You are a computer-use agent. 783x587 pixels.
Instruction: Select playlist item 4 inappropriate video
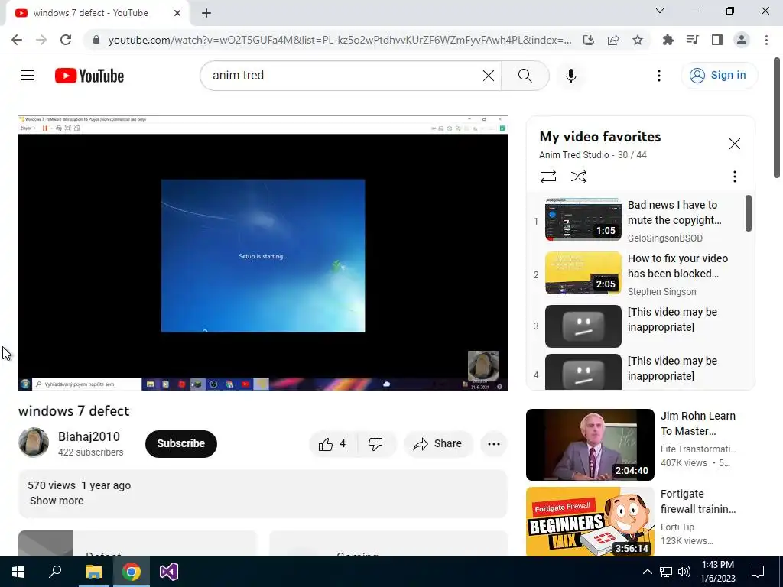[x=642, y=371]
